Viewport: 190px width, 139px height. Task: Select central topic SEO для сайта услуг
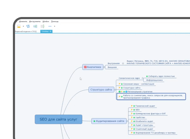[x=59, y=119]
